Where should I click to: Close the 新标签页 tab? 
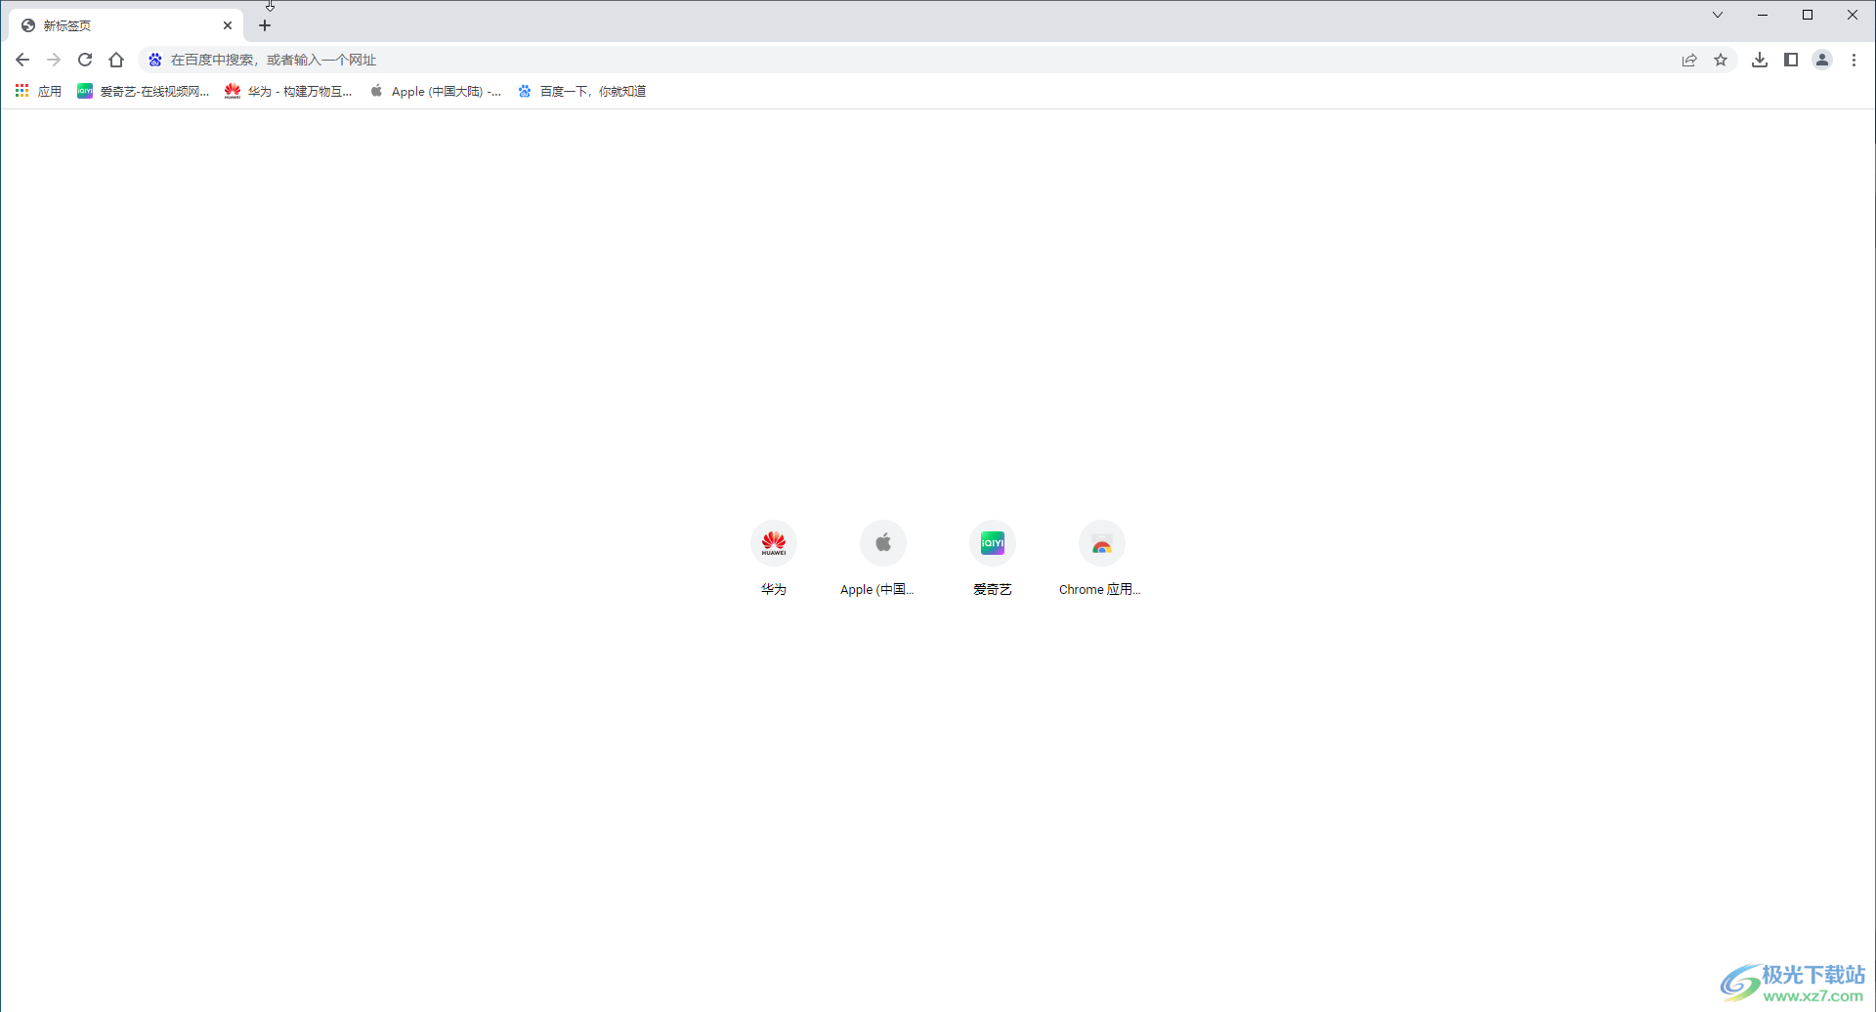[228, 25]
